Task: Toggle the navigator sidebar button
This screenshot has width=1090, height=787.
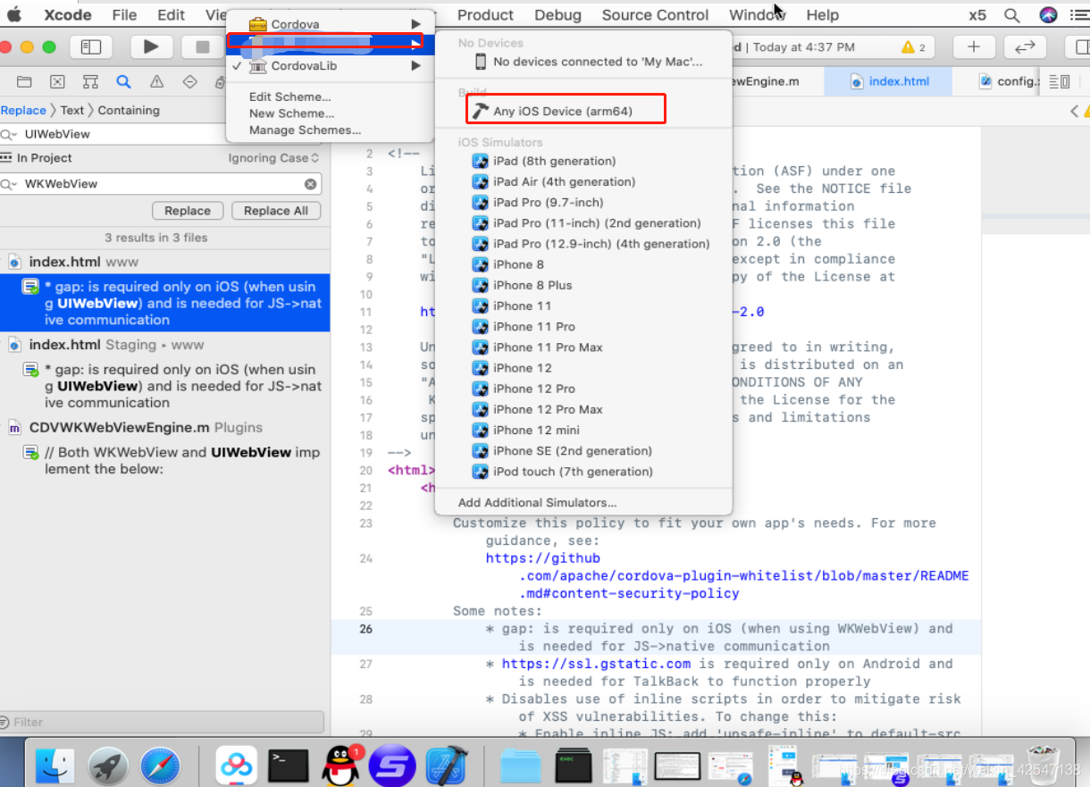Action: coord(91,47)
